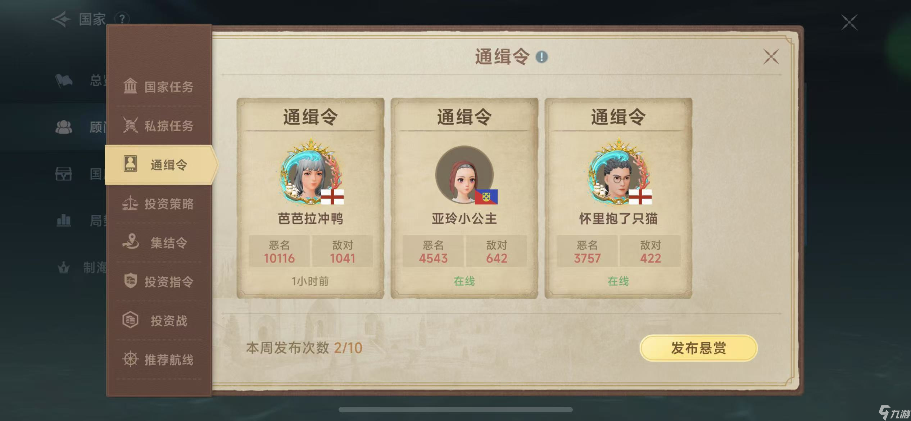Screen dimensions: 911x421
Task: Click the 通缉令 portrait icon in sidebar
Action: pyautogui.click(x=130, y=164)
